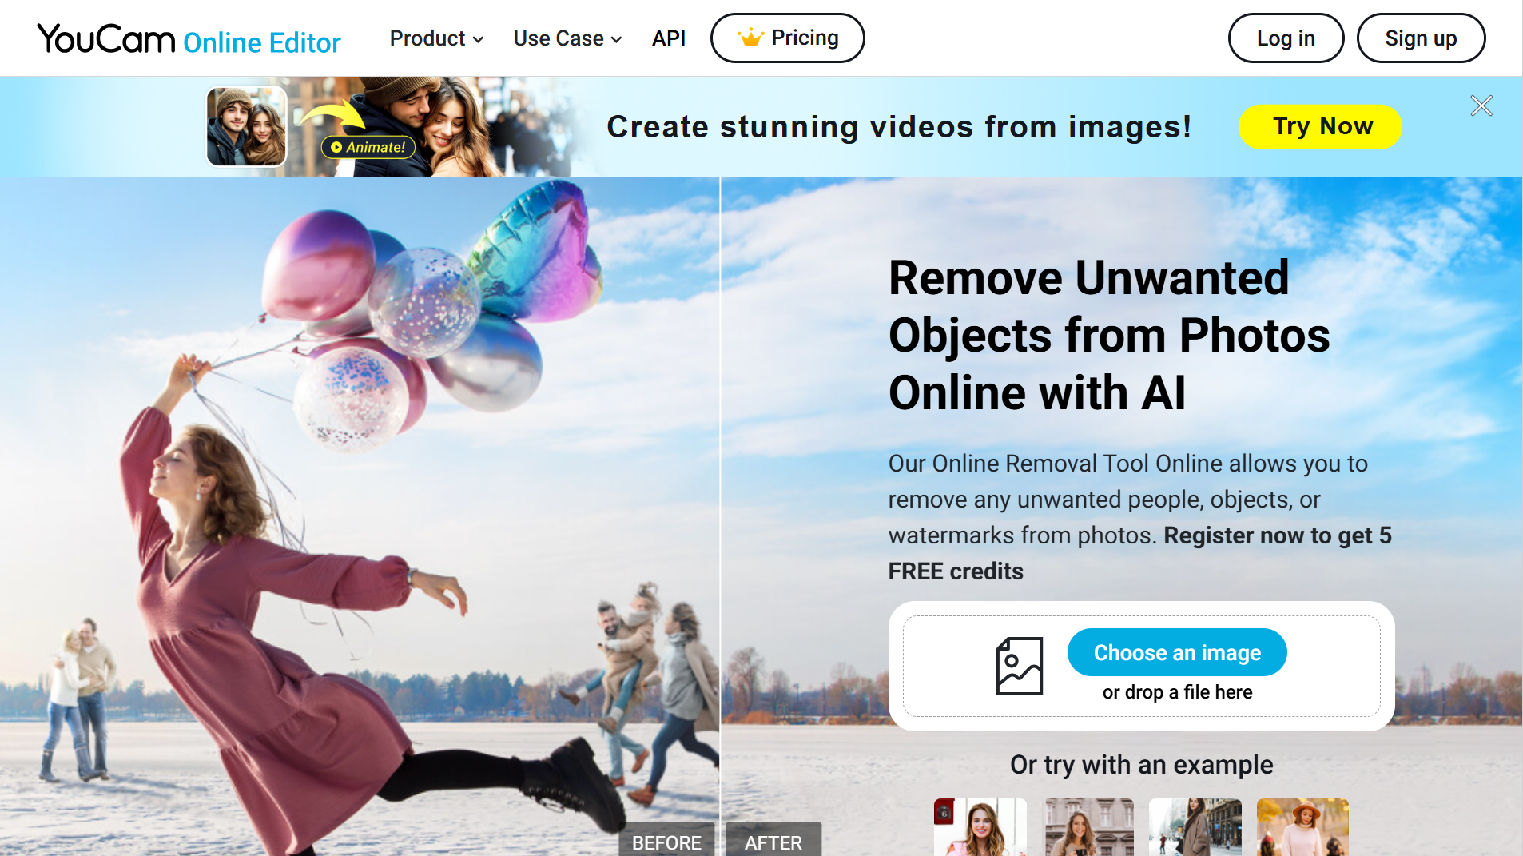This screenshot has width=1523, height=856.
Task: Open the API menu item
Action: pos(668,38)
